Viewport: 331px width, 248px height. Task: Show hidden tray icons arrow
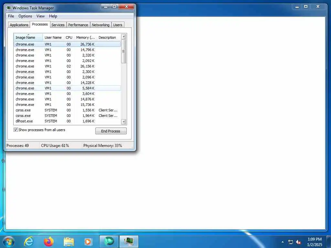(283, 242)
